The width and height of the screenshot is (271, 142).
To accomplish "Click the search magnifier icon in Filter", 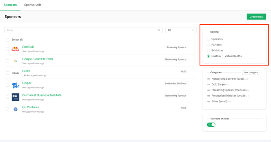I will pos(159,30).
